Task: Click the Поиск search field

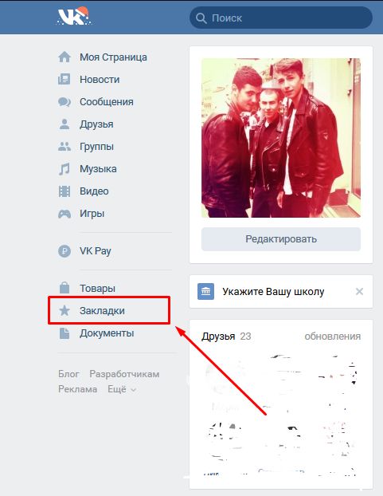Action: pyautogui.click(x=281, y=18)
